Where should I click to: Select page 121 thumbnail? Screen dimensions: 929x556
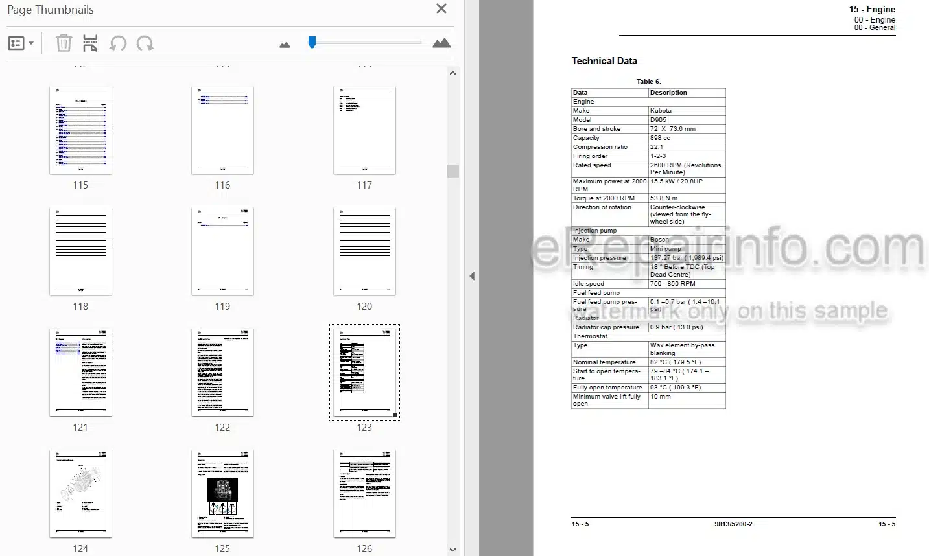coord(80,373)
